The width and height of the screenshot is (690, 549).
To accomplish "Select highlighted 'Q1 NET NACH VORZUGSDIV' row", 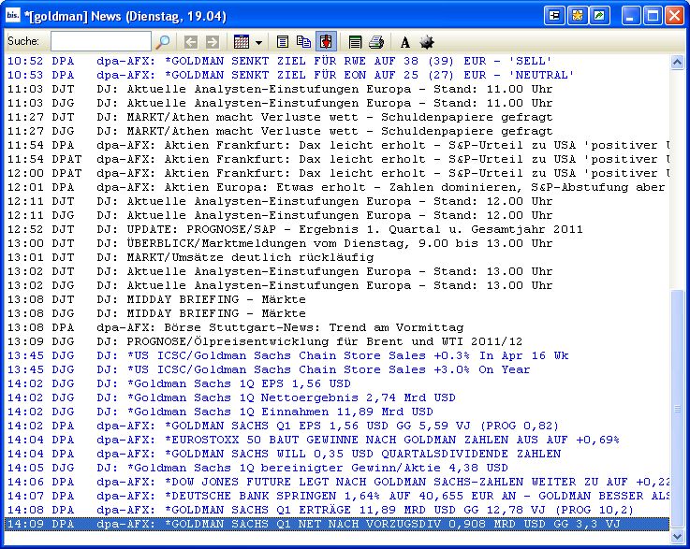I will click(x=338, y=525).
